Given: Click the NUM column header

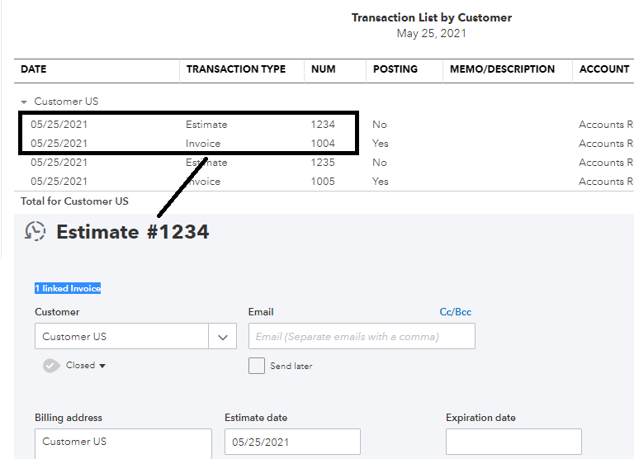Looking at the screenshot, I should 324,69.
